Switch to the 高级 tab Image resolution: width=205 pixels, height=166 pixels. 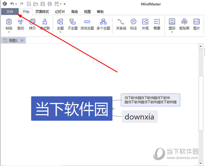(75, 12)
